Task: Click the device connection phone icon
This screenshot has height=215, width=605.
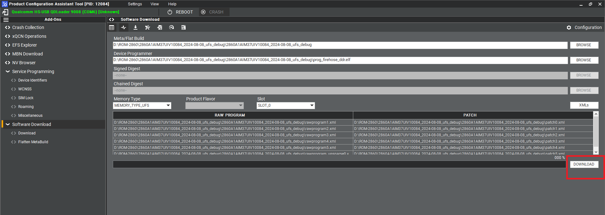Action: [5, 12]
